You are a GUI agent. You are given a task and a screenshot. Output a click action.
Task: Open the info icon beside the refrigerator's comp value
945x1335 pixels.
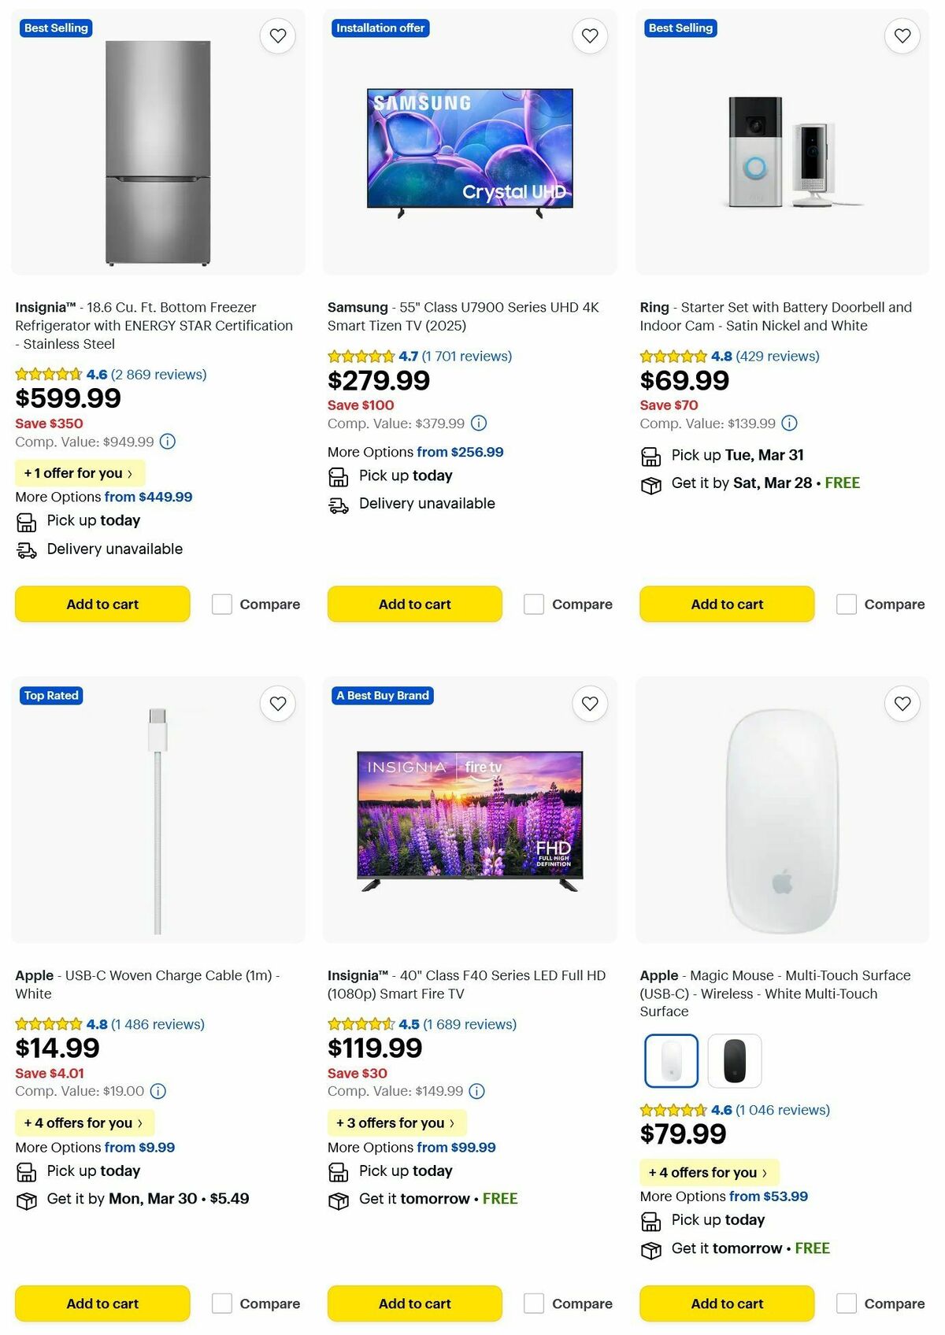point(167,442)
